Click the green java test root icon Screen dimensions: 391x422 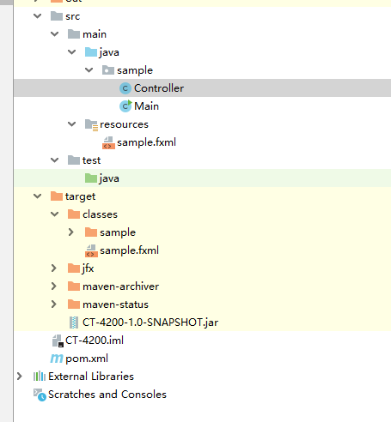tap(91, 178)
